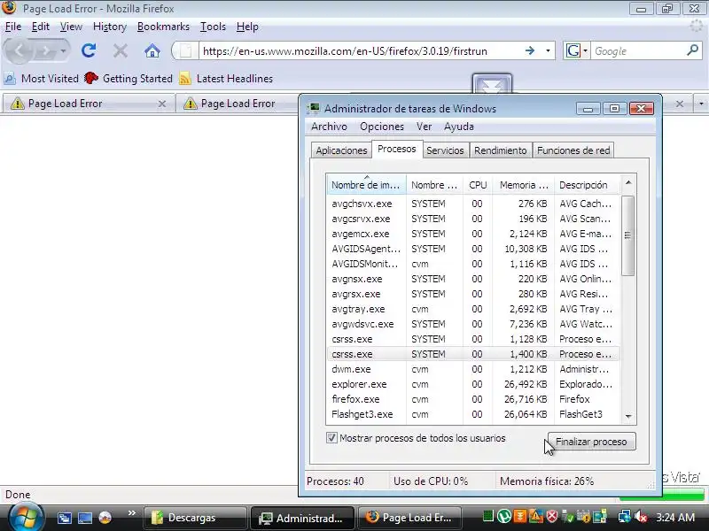Sort by Nombre de imagen column header

point(366,185)
